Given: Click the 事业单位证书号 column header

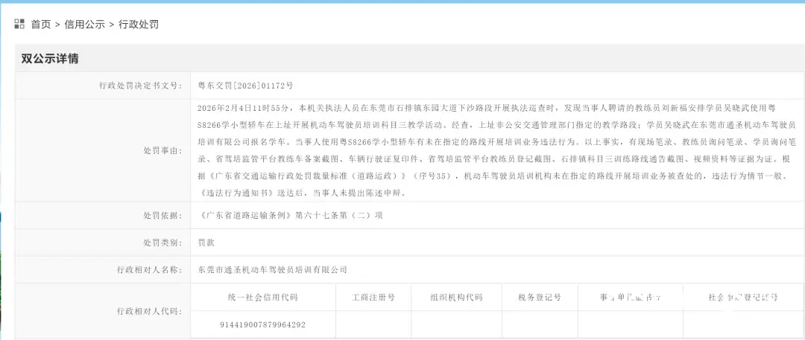Looking at the screenshot, I should coord(630,297).
